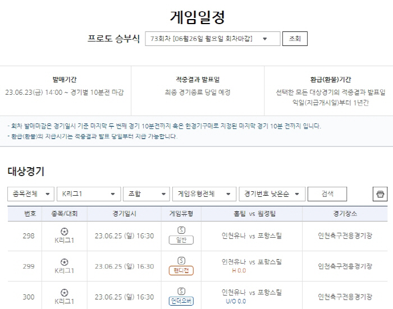Click 인천축구전용경기장 venue in row 298
The image size is (393, 309).
tap(344, 236)
